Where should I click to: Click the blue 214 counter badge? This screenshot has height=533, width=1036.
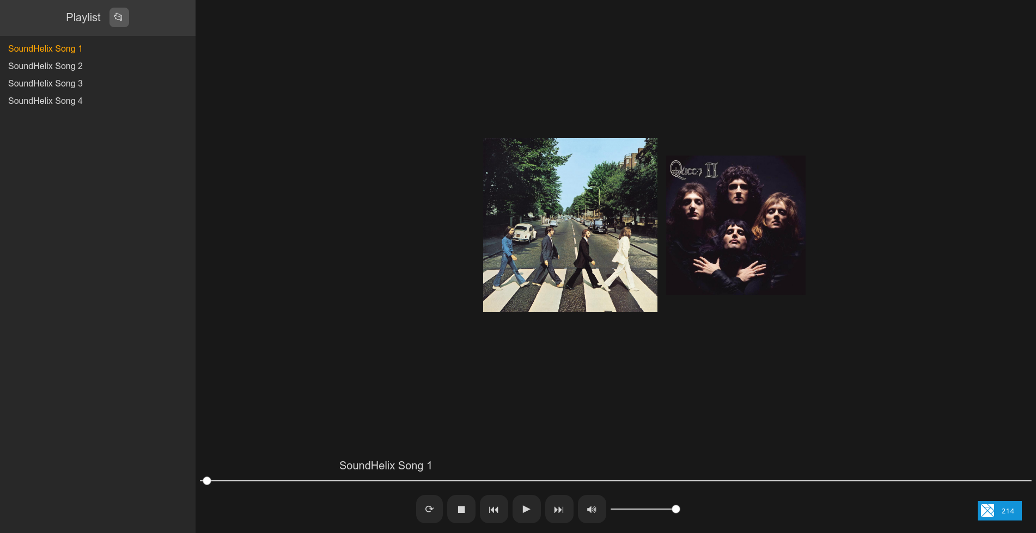point(1000,511)
